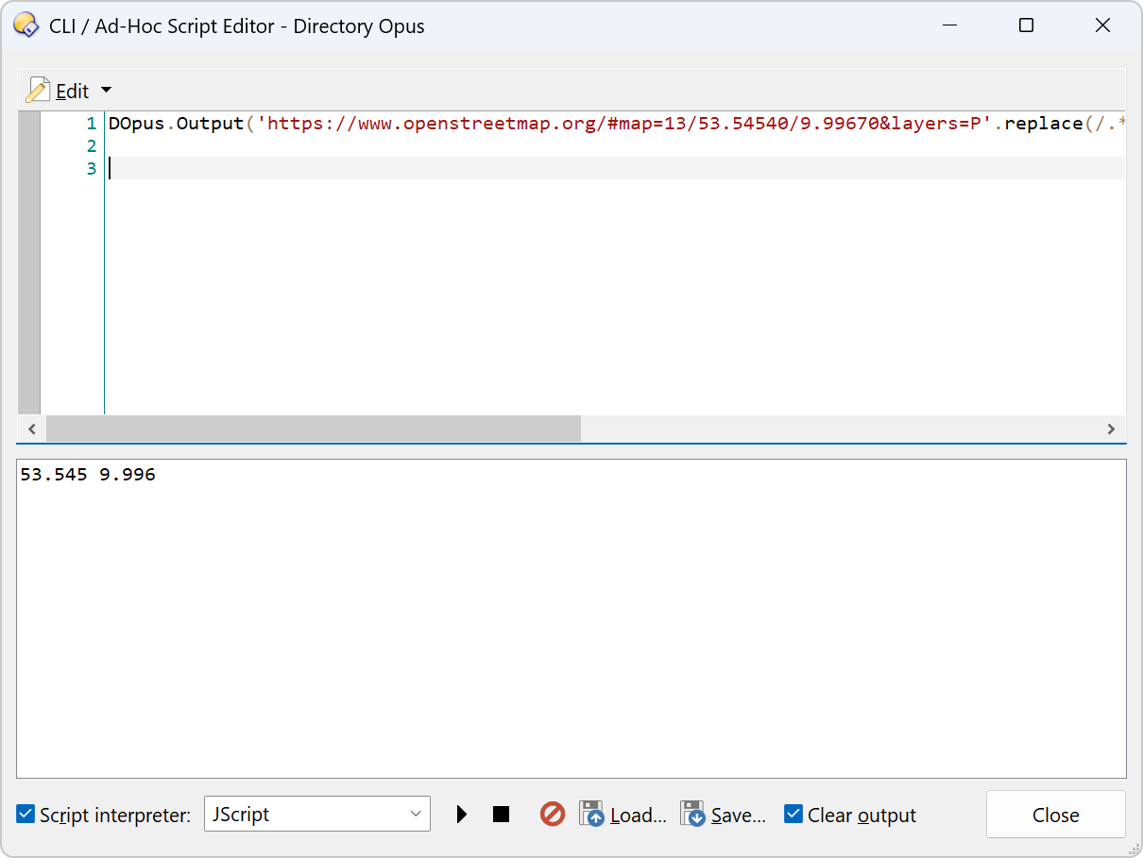Click the red clear output icon
1143x858 pixels.
[553, 814]
